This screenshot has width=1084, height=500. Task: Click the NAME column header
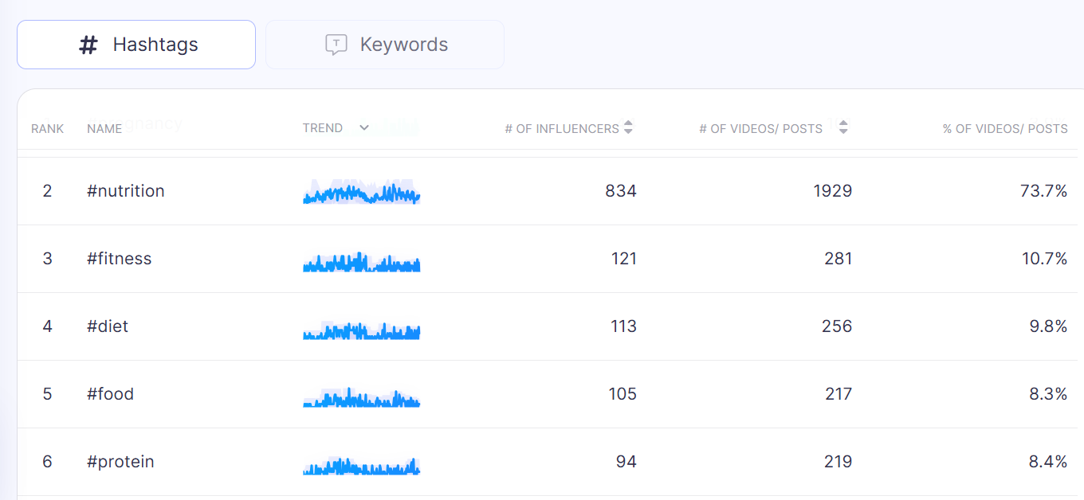104,129
